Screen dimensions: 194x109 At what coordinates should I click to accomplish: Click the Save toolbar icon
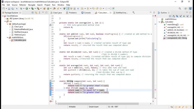(9, 9)
